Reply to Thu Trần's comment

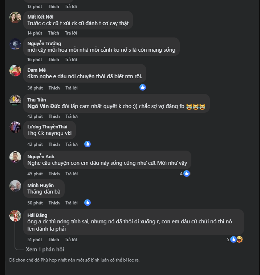(x=72, y=116)
